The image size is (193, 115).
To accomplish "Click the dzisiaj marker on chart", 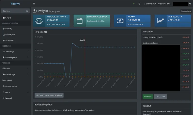I will click(x=82, y=40).
